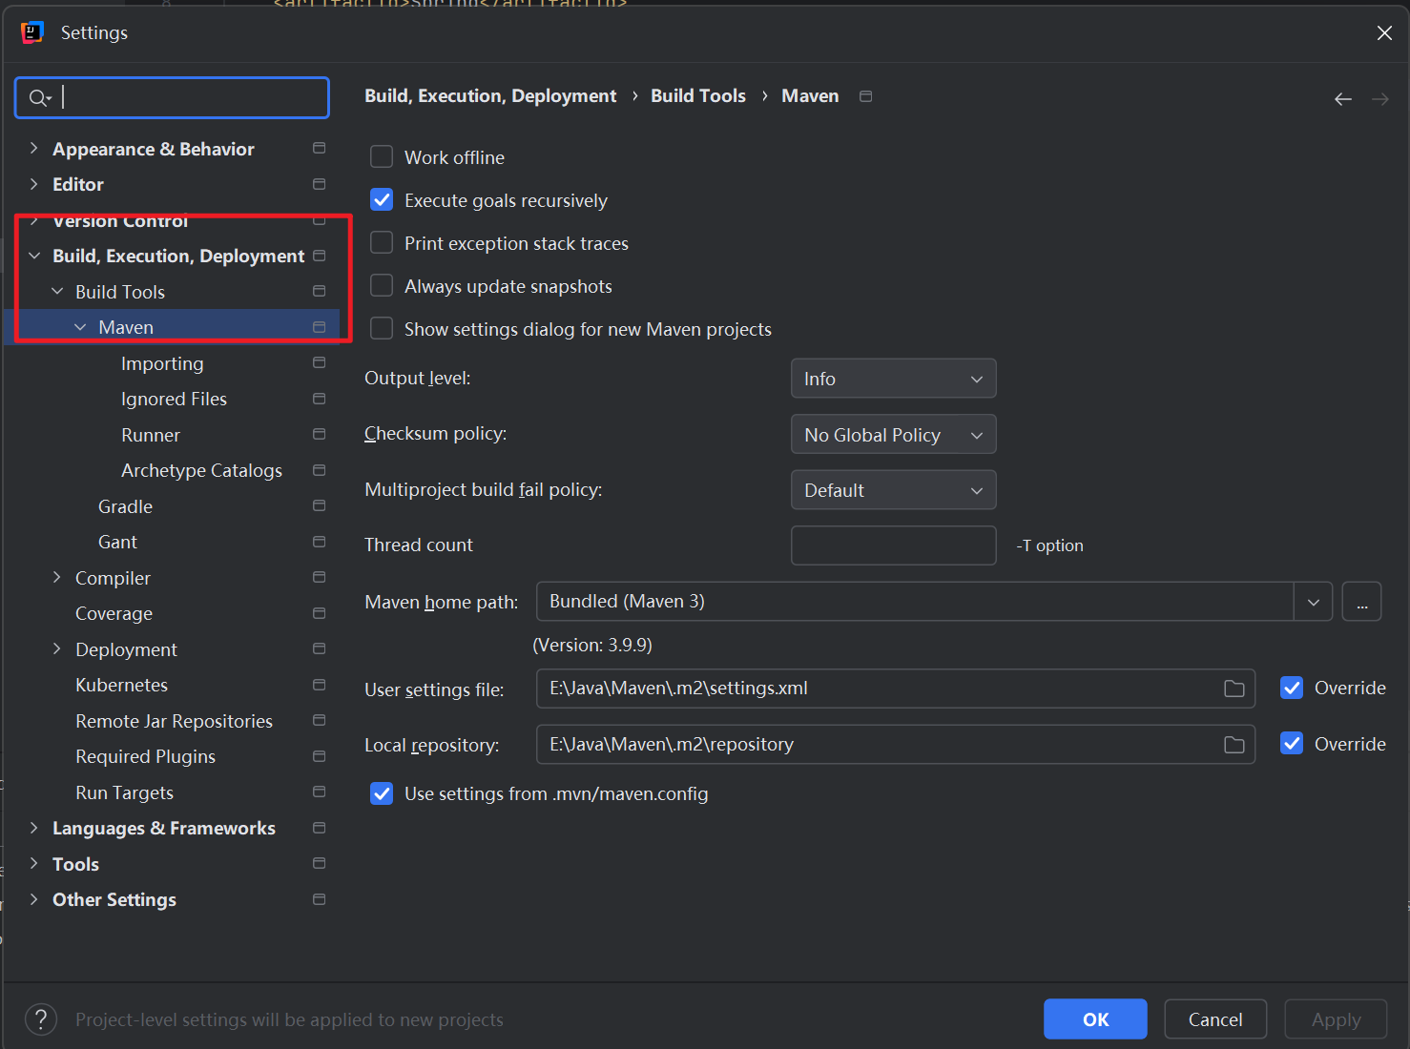Click the Thread count input field
This screenshot has height=1049, width=1410.
(894, 545)
